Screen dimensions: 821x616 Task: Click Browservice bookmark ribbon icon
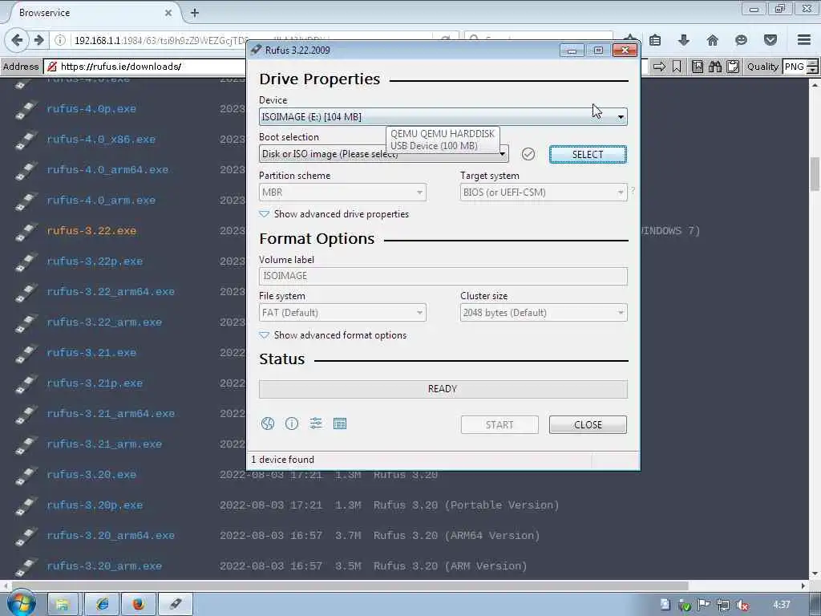pos(677,67)
